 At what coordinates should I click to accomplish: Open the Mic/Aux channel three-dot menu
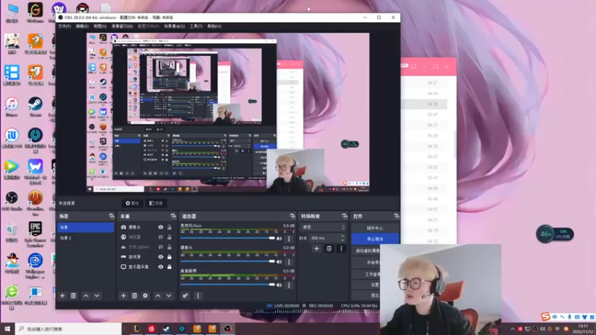[x=289, y=238]
